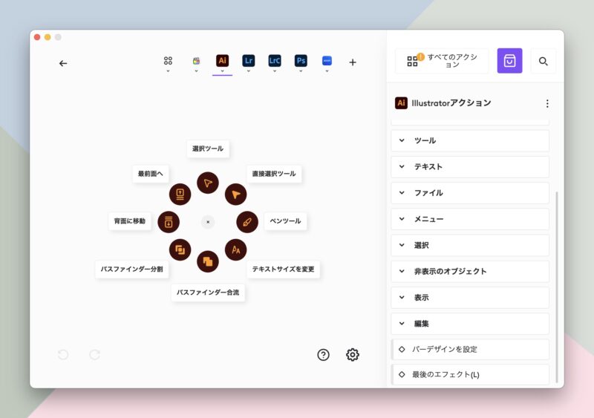Screen dimensions: 594x418
Task: Click the 最前面へ ring icon
Action: coord(180,194)
